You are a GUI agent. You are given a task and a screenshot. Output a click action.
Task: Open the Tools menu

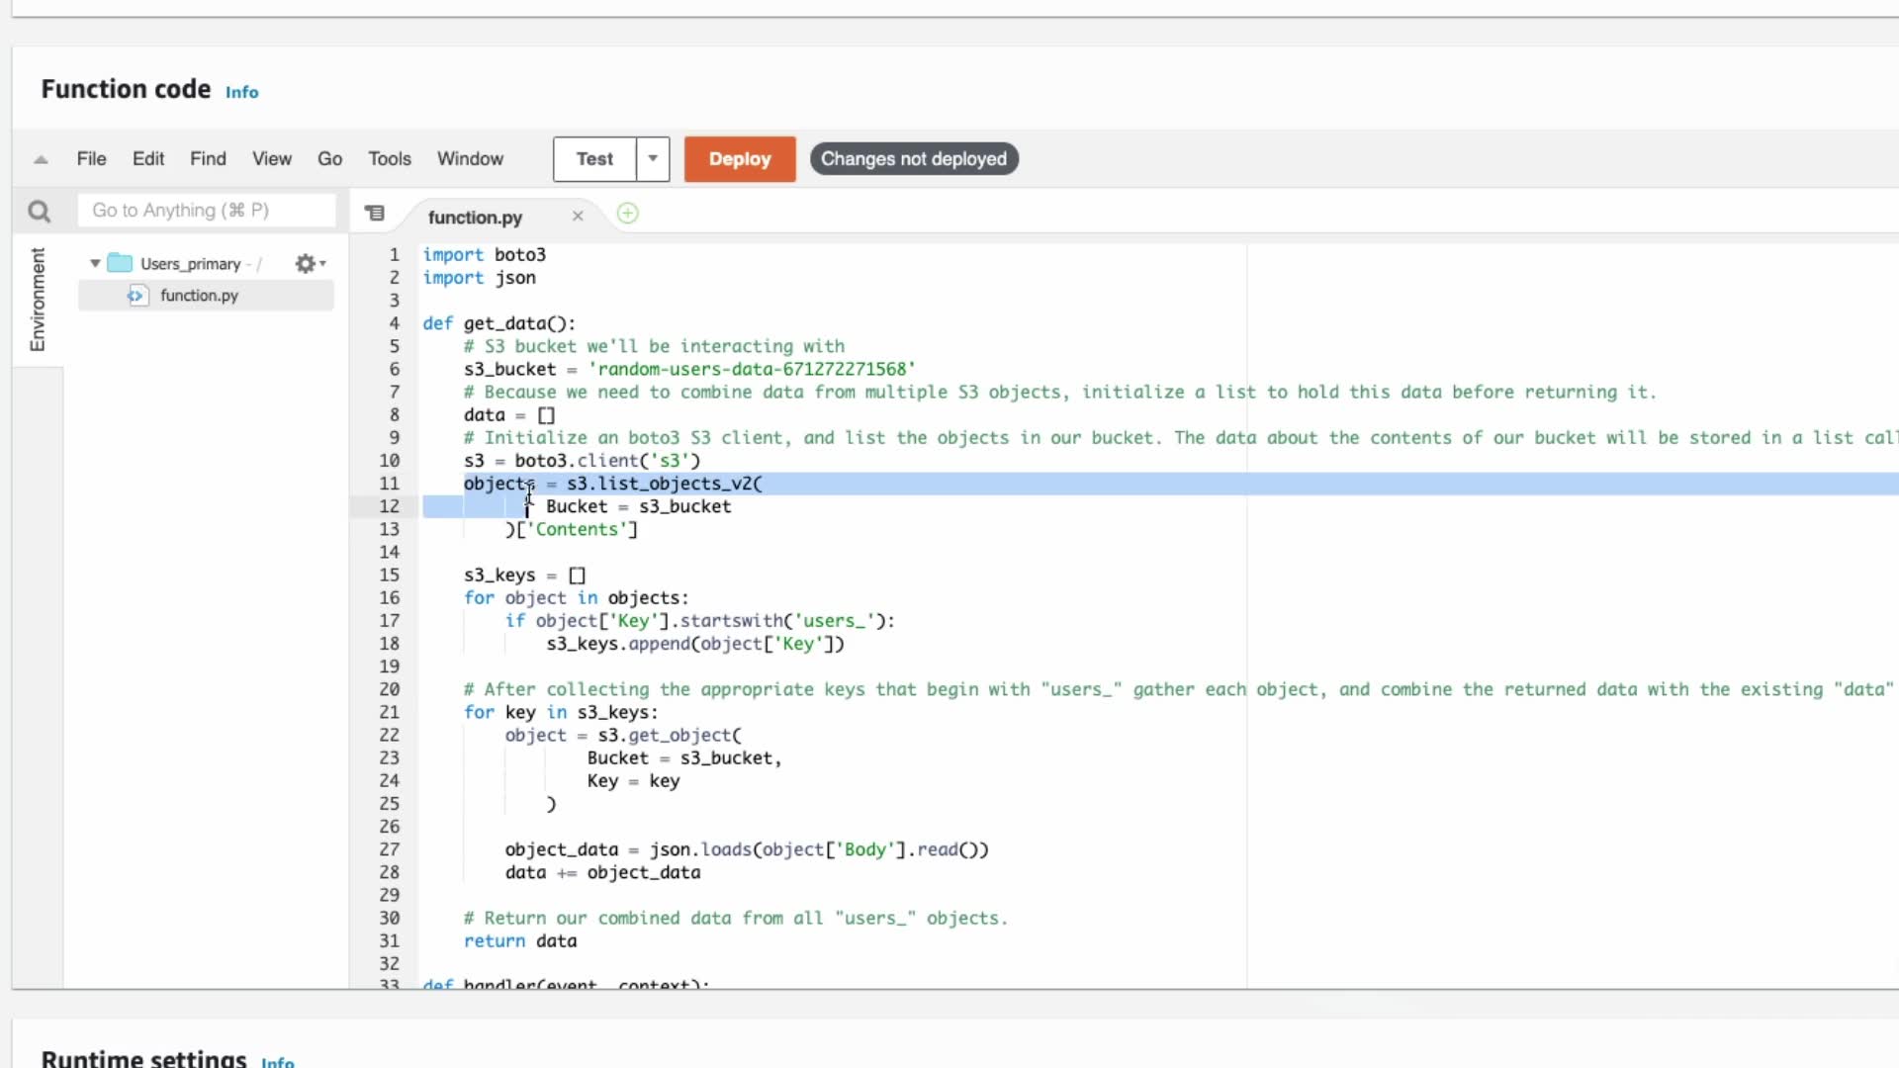point(389,158)
